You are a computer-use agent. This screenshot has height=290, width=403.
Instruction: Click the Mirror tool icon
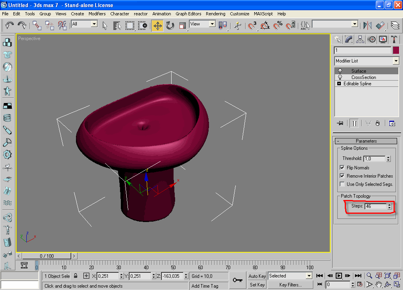(368, 26)
